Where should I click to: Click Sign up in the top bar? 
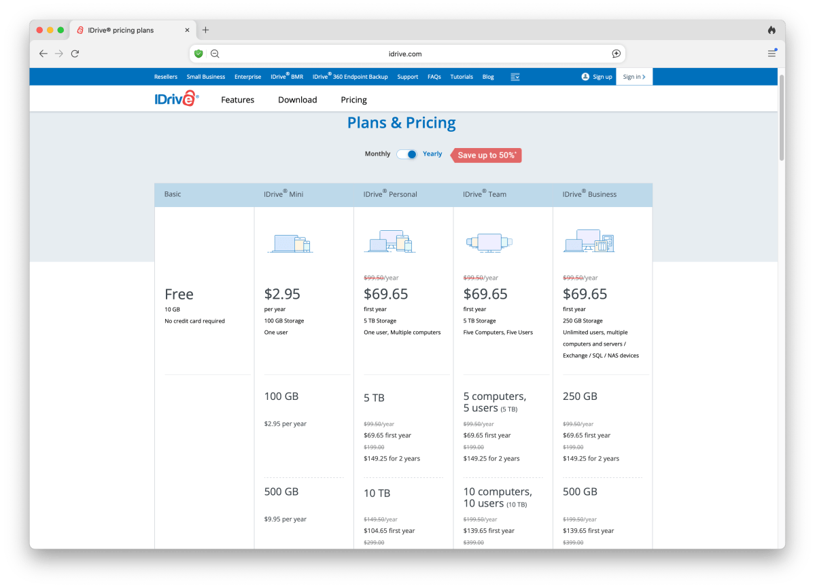tap(597, 77)
